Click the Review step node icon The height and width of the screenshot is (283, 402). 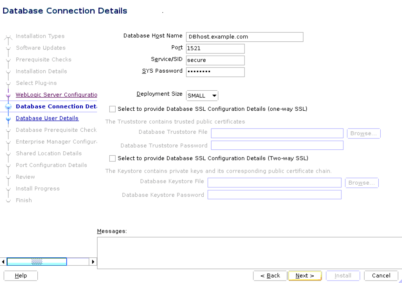[9, 177]
